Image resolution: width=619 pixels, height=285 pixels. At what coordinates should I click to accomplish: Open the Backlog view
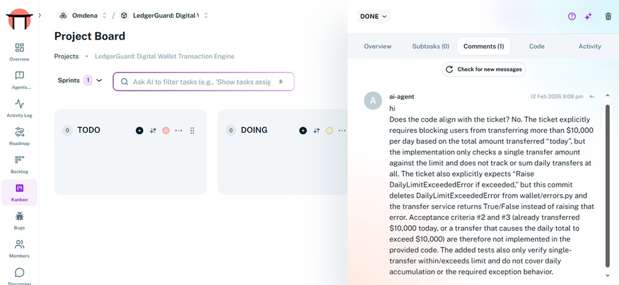click(19, 164)
